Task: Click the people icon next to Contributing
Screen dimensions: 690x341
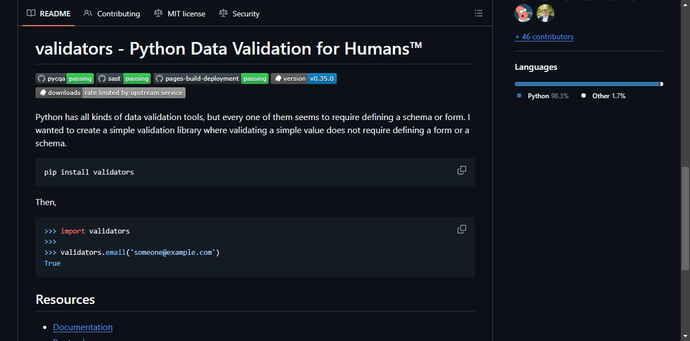Action: coord(88,13)
